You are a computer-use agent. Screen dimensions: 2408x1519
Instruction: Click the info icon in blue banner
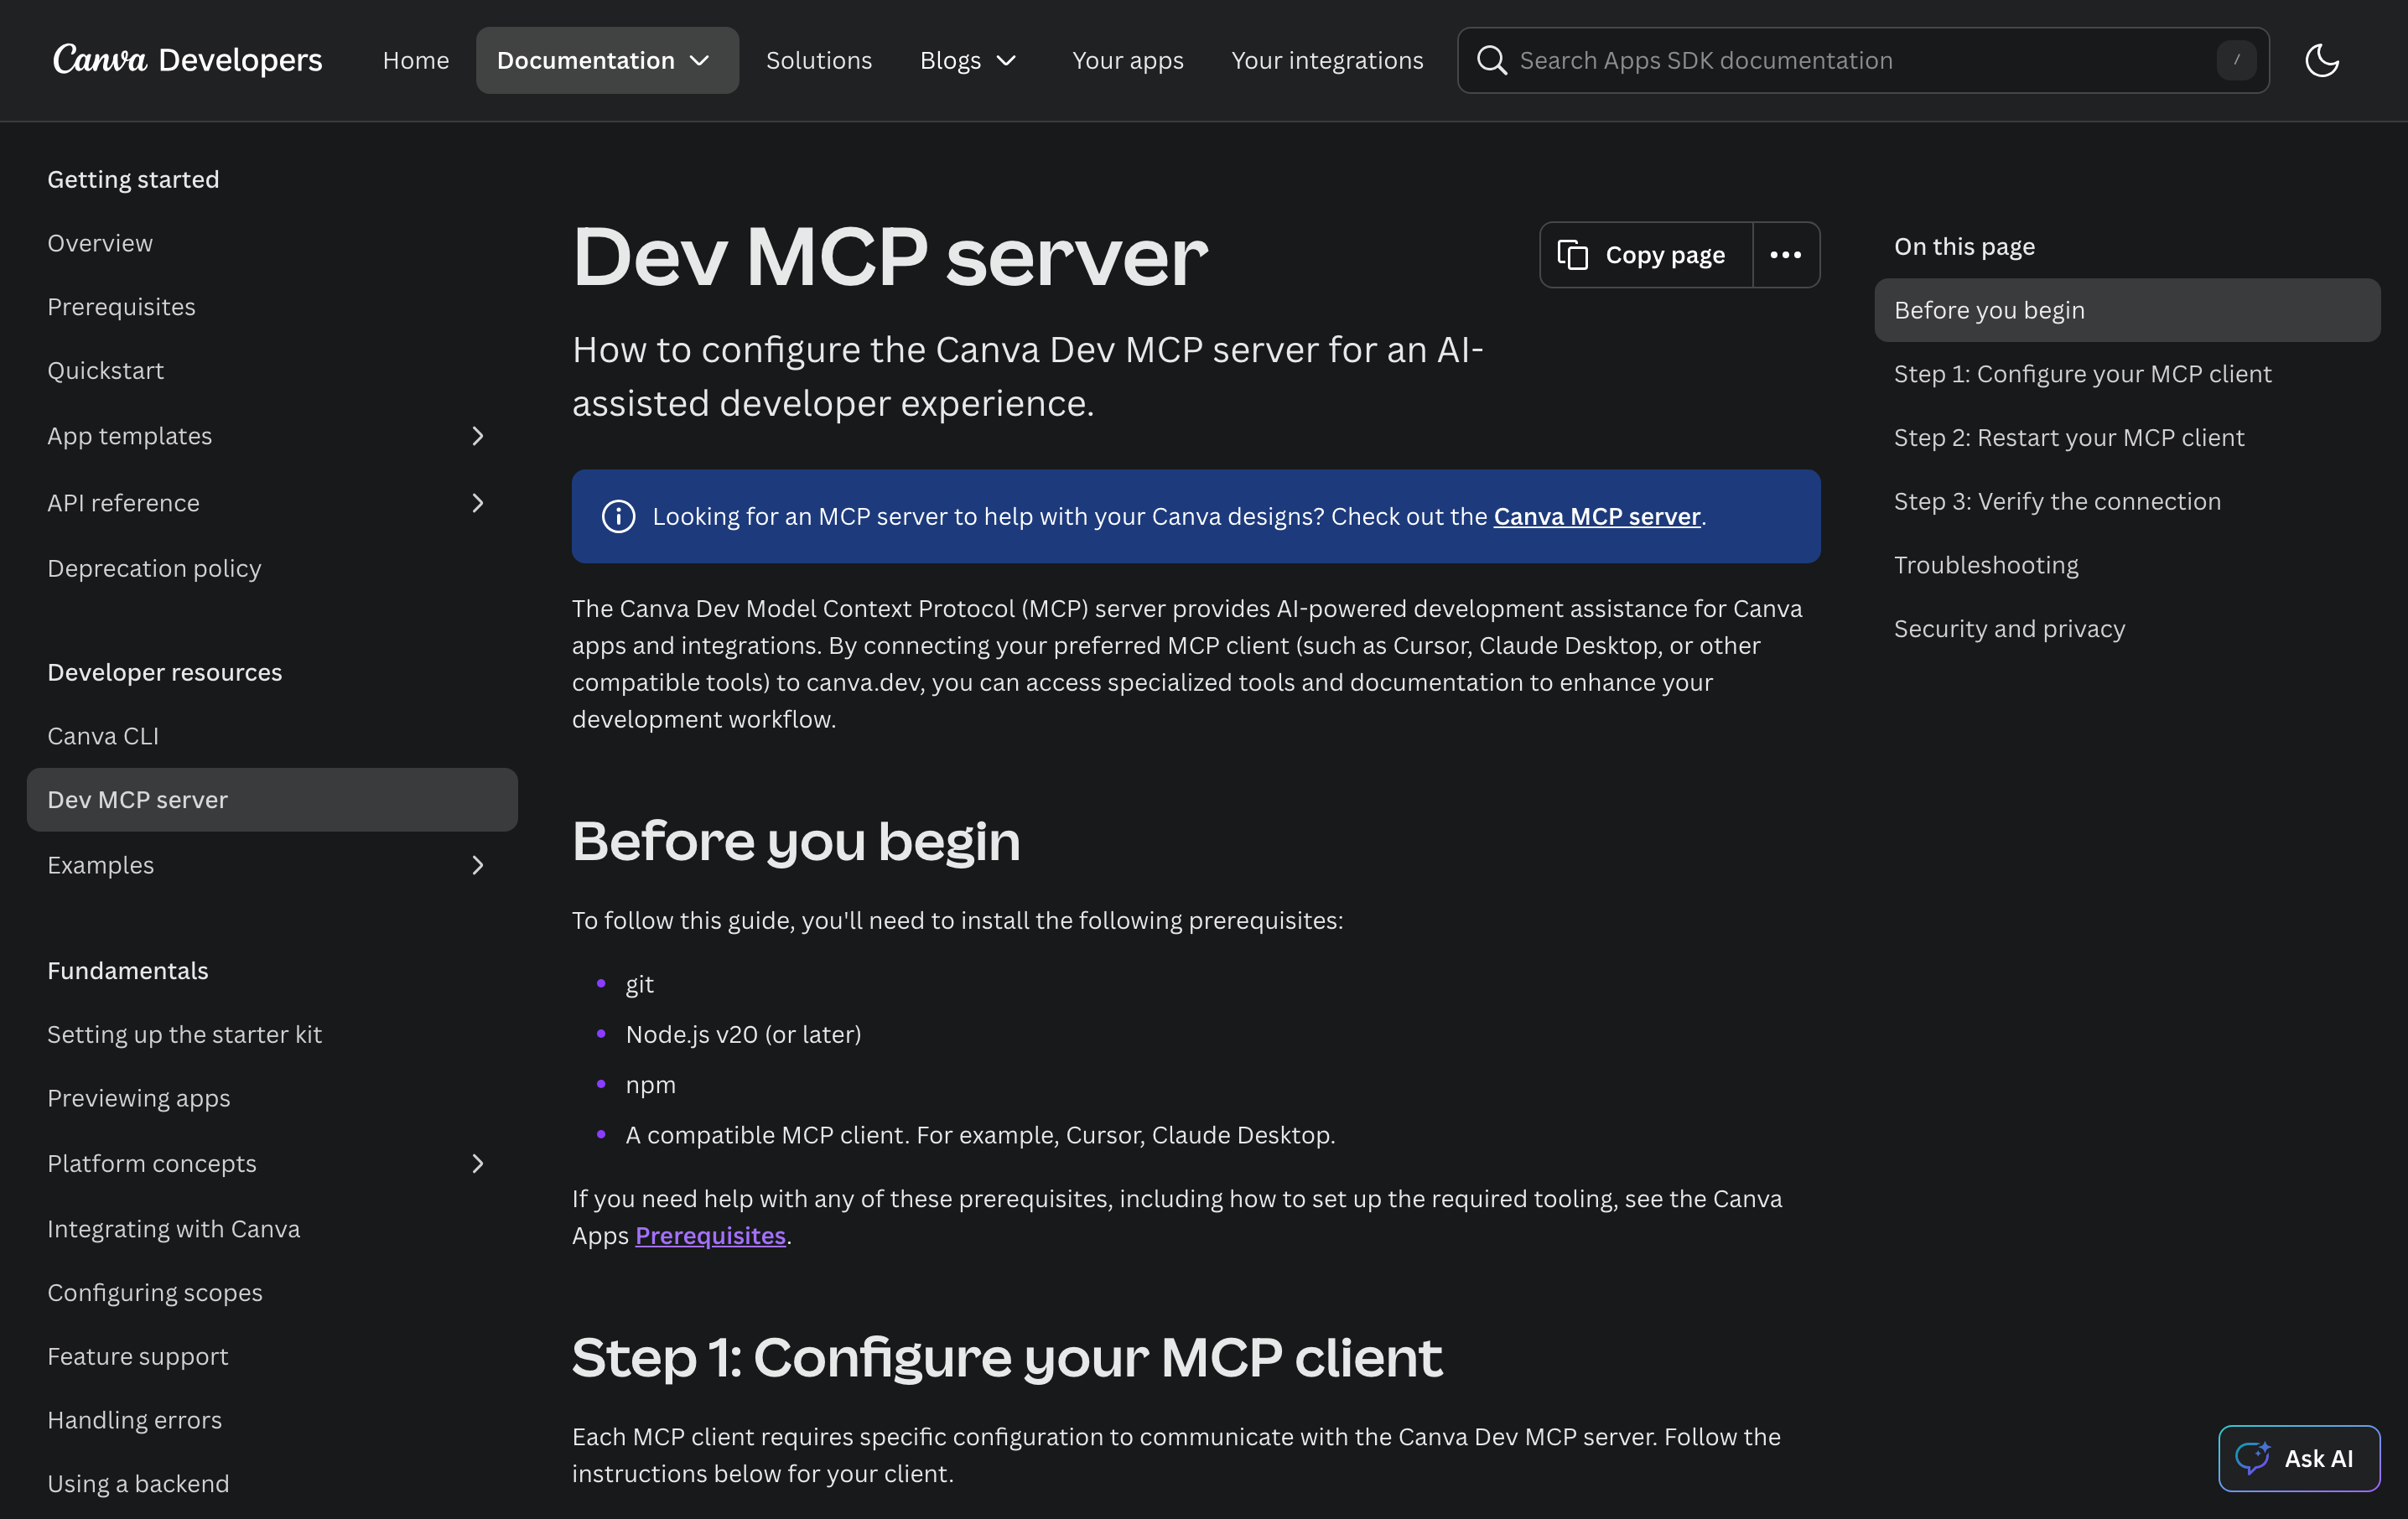pos(618,516)
